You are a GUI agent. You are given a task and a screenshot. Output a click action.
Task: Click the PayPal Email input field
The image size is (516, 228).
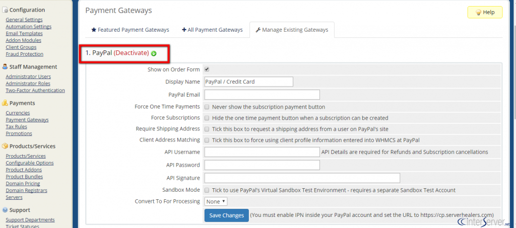pyautogui.click(x=262, y=95)
